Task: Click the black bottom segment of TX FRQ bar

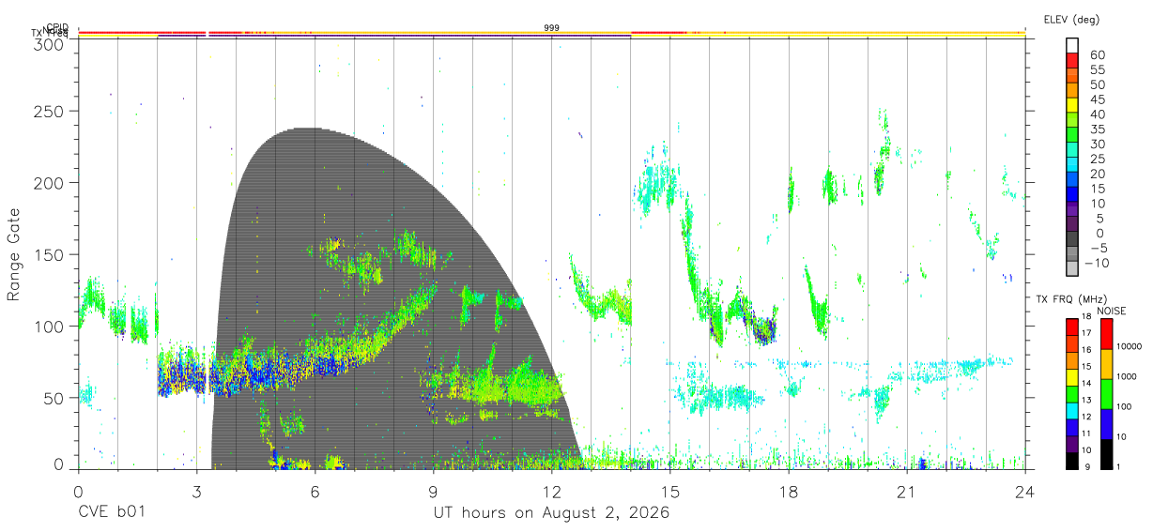Action: pos(1072,459)
